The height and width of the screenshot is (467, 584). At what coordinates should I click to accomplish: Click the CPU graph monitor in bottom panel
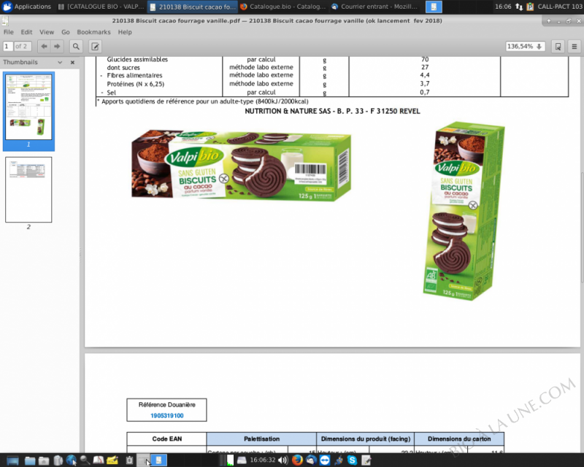click(x=226, y=460)
